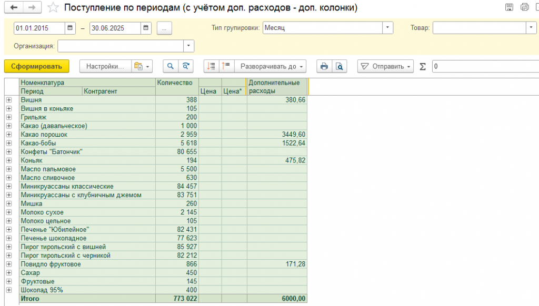Open Организация dropdown arrow
The width and height of the screenshot is (539, 306).
click(x=188, y=46)
